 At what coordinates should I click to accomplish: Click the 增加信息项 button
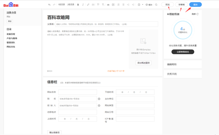[54, 132]
